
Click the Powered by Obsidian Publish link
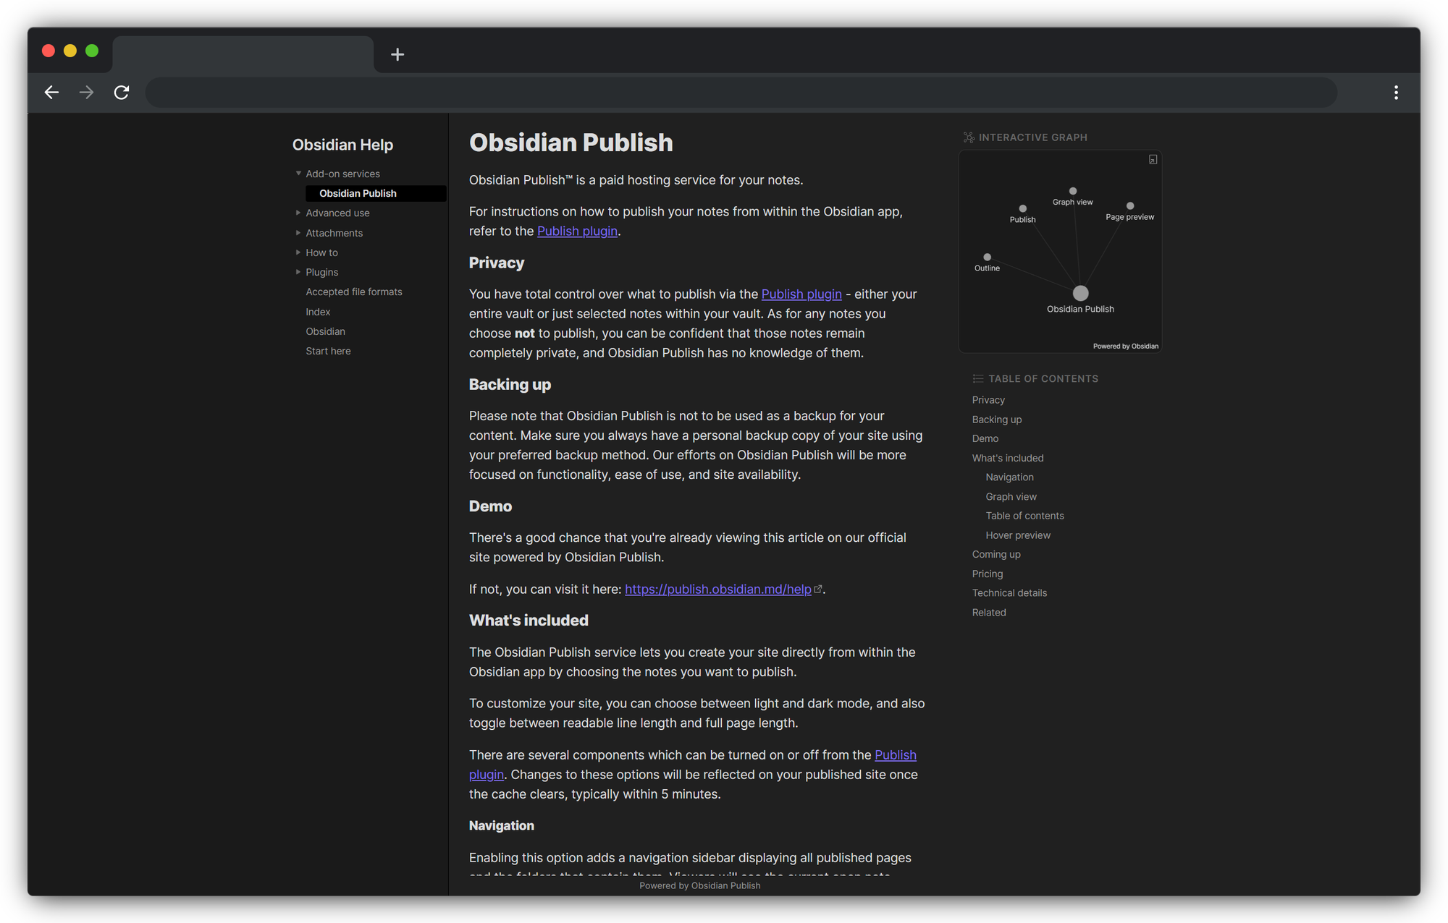pos(699,885)
